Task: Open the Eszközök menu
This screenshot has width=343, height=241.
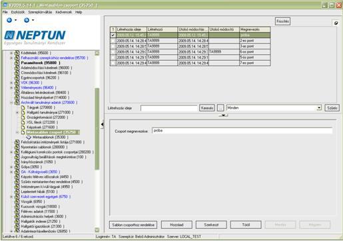Action: [x=18, y=12]
